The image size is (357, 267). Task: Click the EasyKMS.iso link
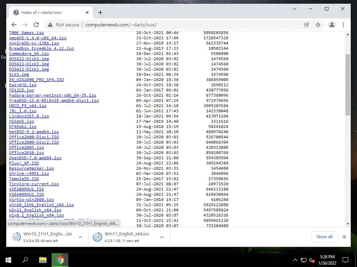point(23,85)
